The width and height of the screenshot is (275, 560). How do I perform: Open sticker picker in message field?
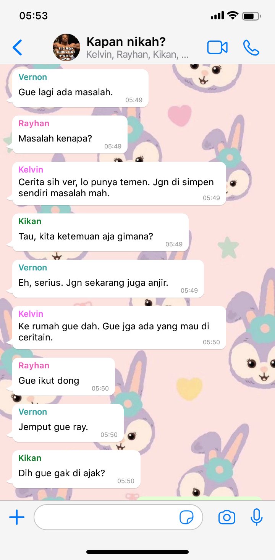coord(186,518)
